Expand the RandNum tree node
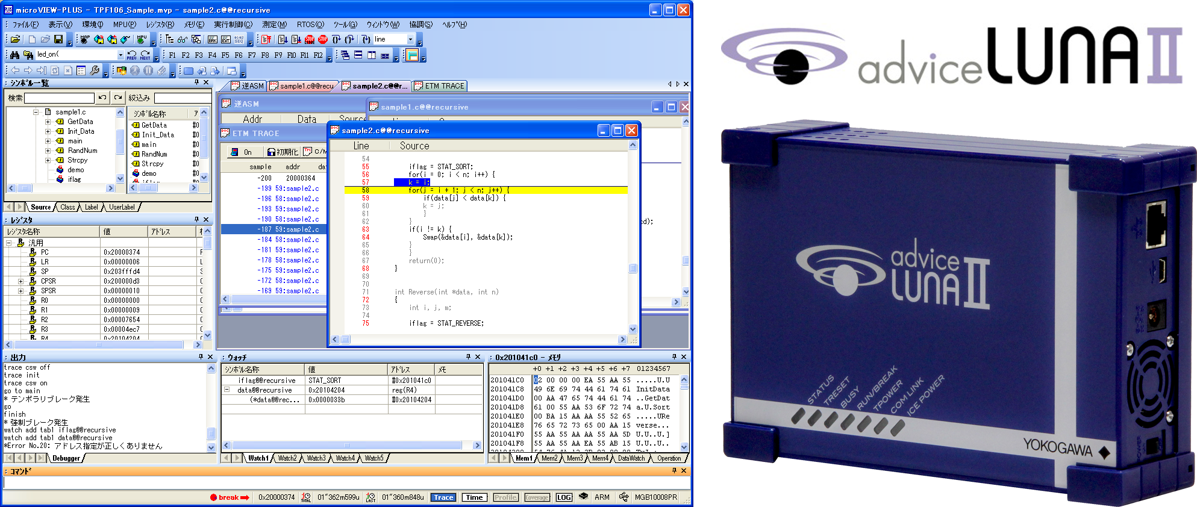Screen dimensions: 1197x507 pos(48,151)
